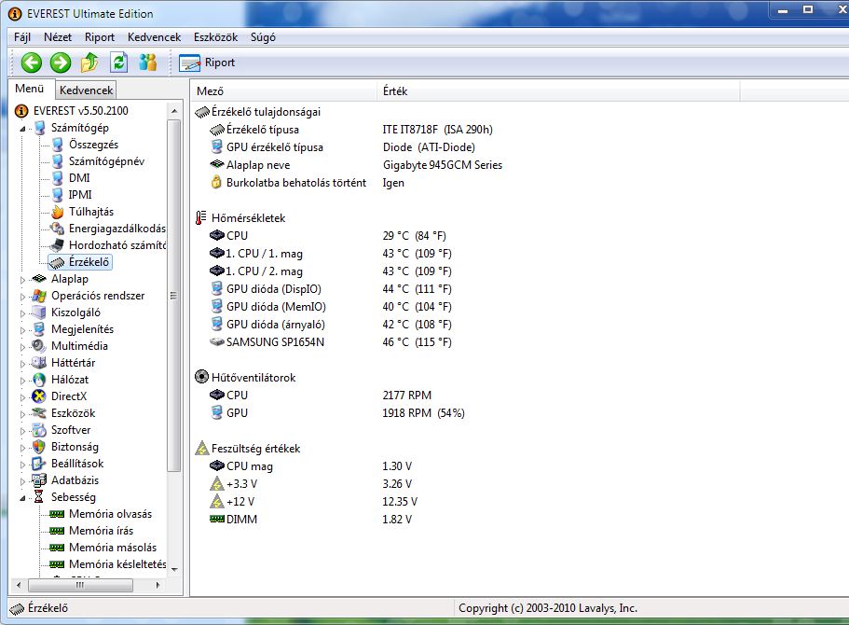Expand the Kiszolgáló tree node
The height and width of the screenshot is (625, 849).
click(22, 313)
